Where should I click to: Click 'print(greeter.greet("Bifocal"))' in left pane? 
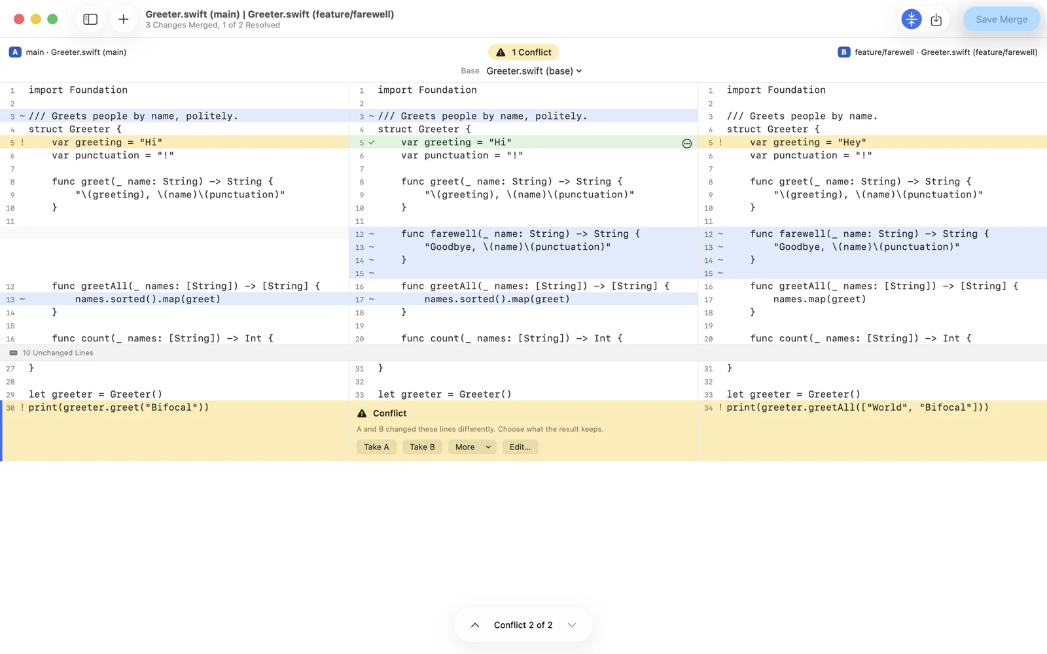(x=119, y=407)
